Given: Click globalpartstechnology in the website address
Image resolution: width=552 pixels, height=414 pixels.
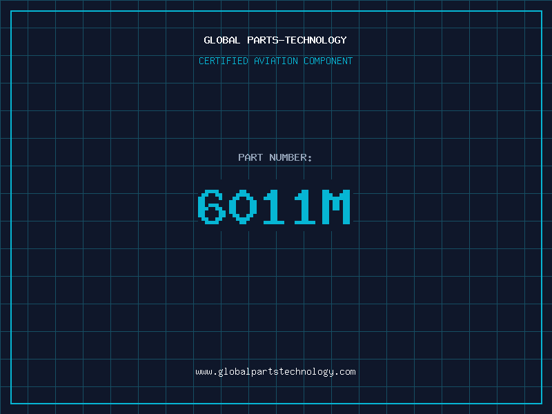Looking at the screenshot, I should click(x=275, y=372).
